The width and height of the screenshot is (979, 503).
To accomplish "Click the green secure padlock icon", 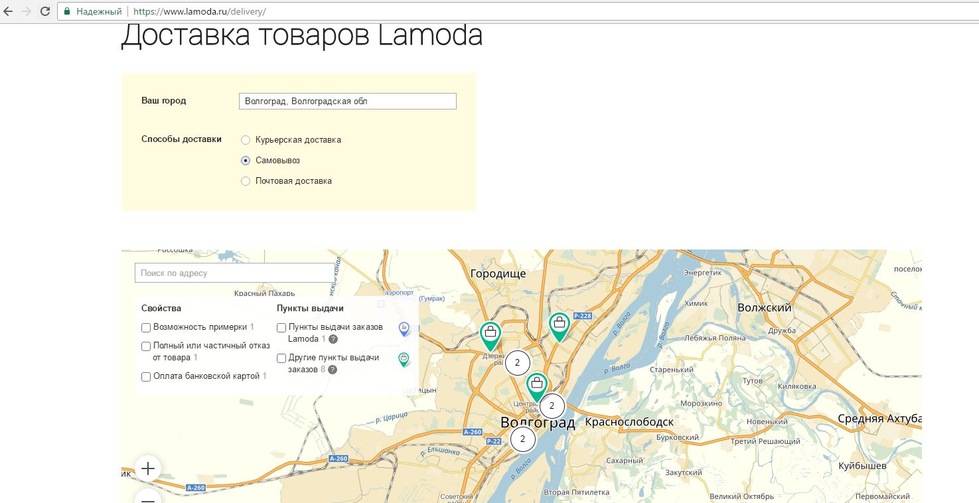I will tap(67, 11).
